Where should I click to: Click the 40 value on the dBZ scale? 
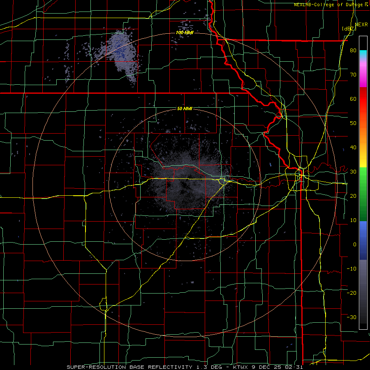tap(353, 147)
